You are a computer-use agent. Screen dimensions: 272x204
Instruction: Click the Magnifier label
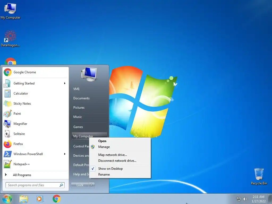[x=20, y=124]
